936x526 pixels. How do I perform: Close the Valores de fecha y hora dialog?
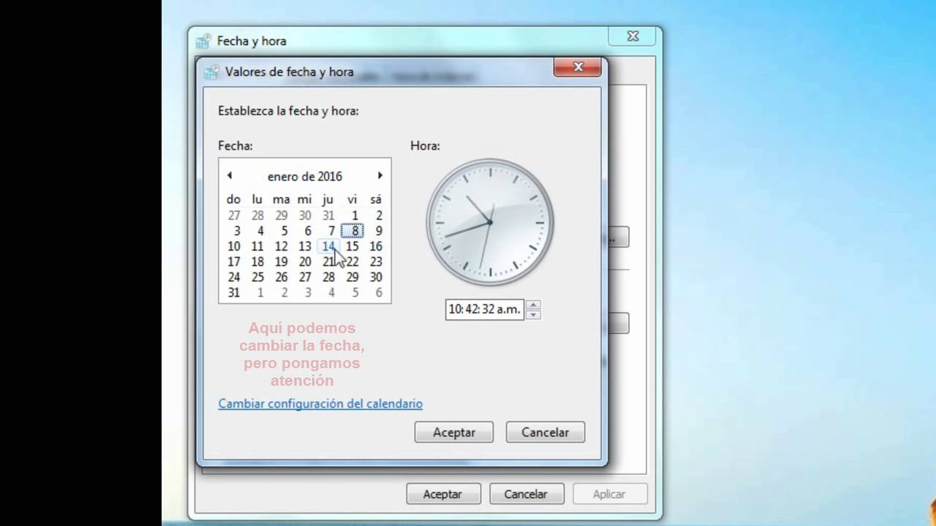click(x=578, y=67)
